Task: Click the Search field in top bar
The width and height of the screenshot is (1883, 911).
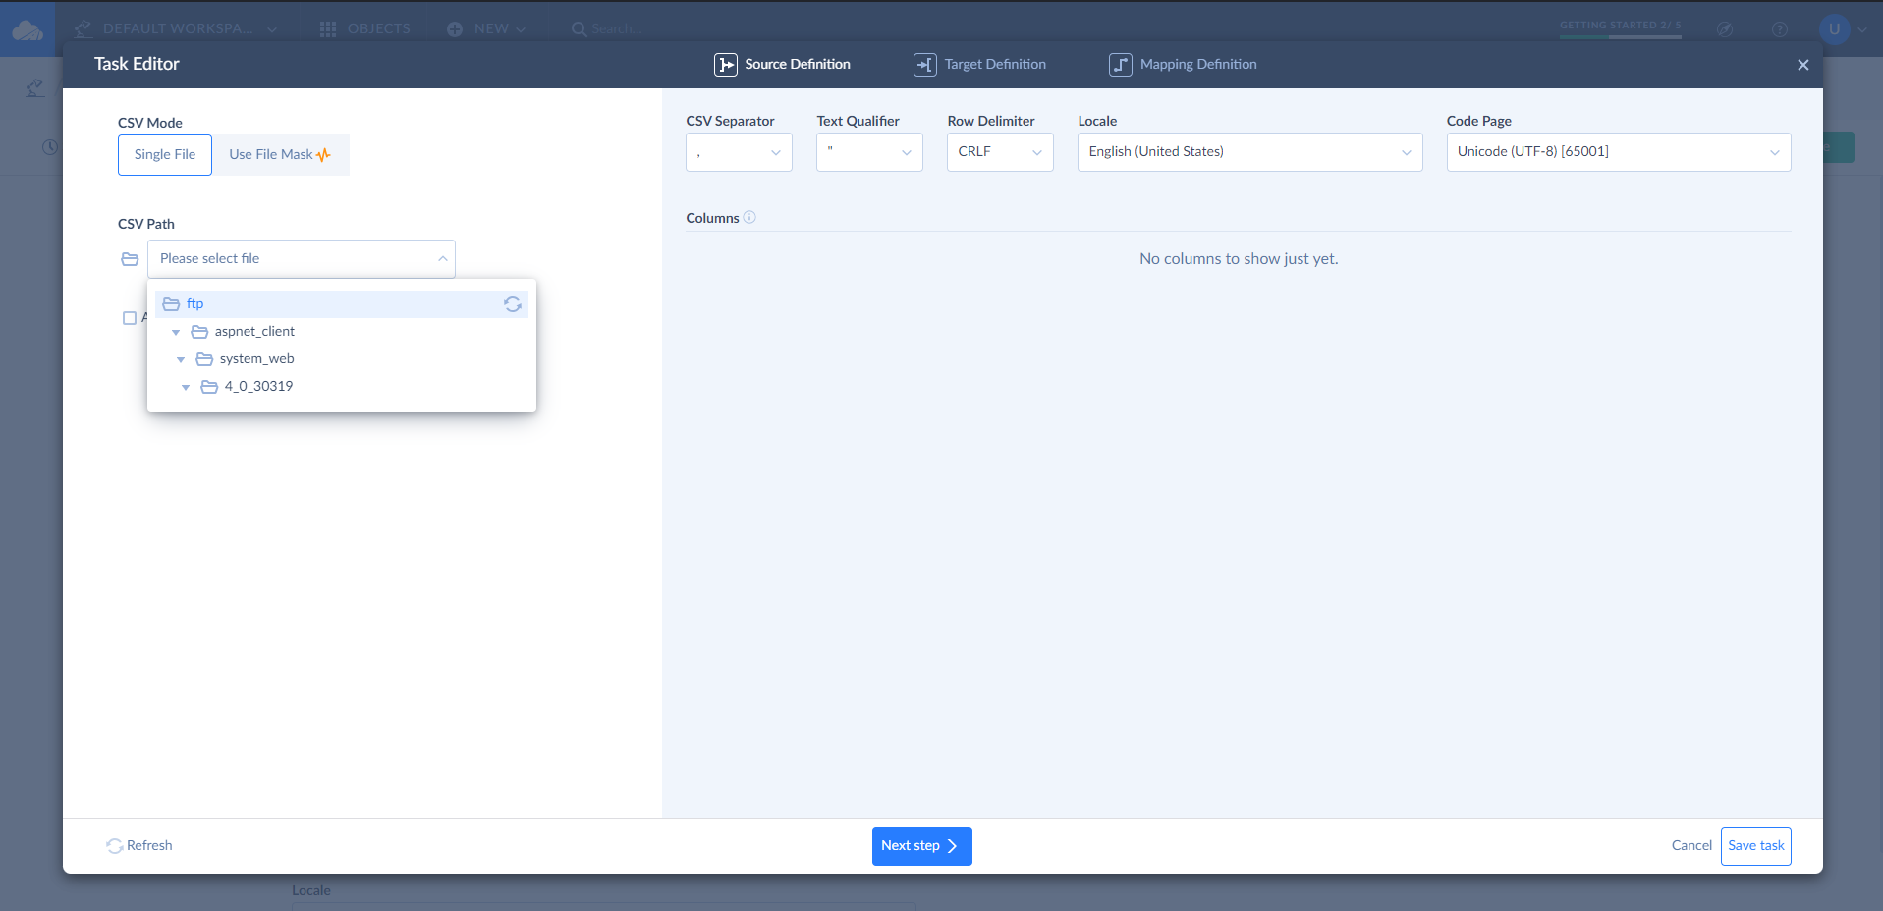Action: pyautogui.click(x=607, y=29)
